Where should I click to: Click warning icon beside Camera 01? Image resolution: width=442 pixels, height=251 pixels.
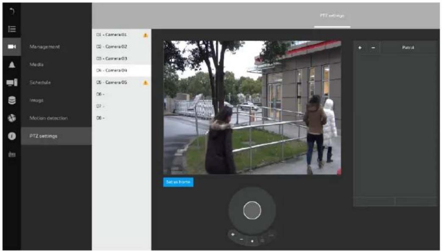click(145, 35)
